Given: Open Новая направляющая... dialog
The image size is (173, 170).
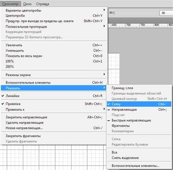Looking at the screenshot, I should click(x=54, y=128).
